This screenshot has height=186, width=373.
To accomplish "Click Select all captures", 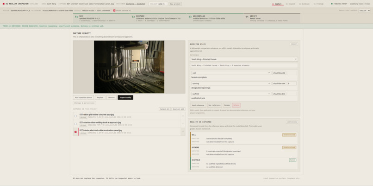I will [165, 109].
